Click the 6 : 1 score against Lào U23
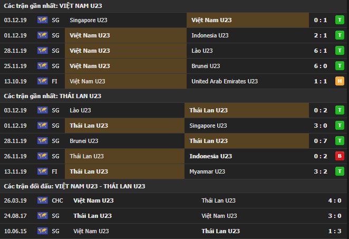This screenshot has height=239, width=349. tap(319, 51)
